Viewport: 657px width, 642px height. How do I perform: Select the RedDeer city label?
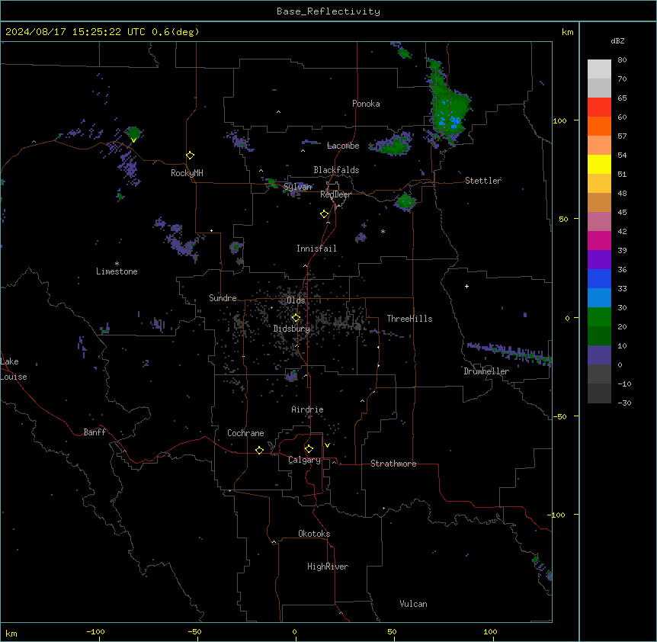tap(335, 194)
